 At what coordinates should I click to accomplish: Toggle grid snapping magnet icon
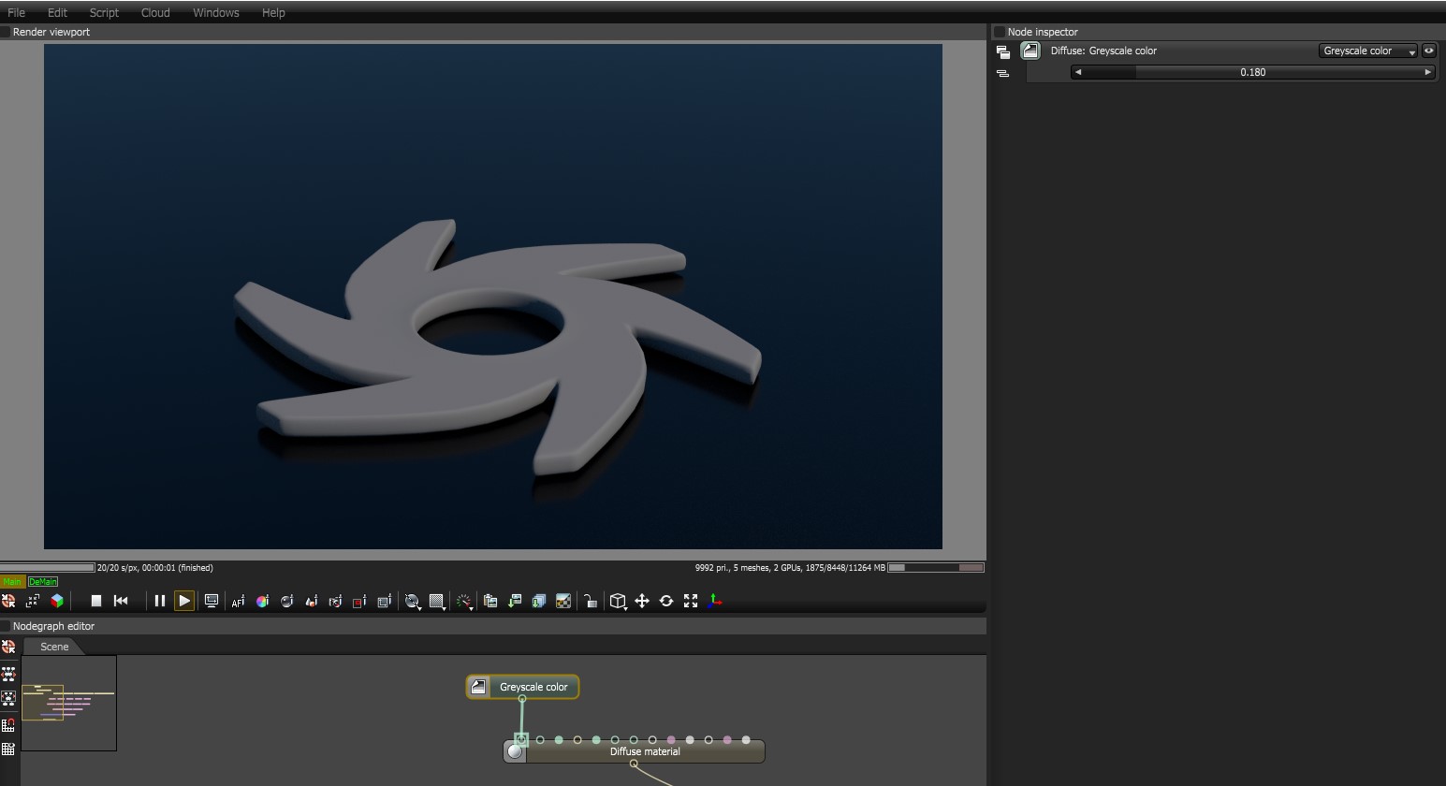click(x=8, y=724)
